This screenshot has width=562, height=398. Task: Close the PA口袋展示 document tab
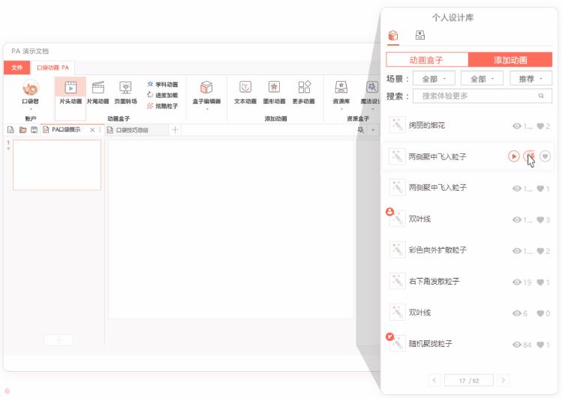click(92, 130)
